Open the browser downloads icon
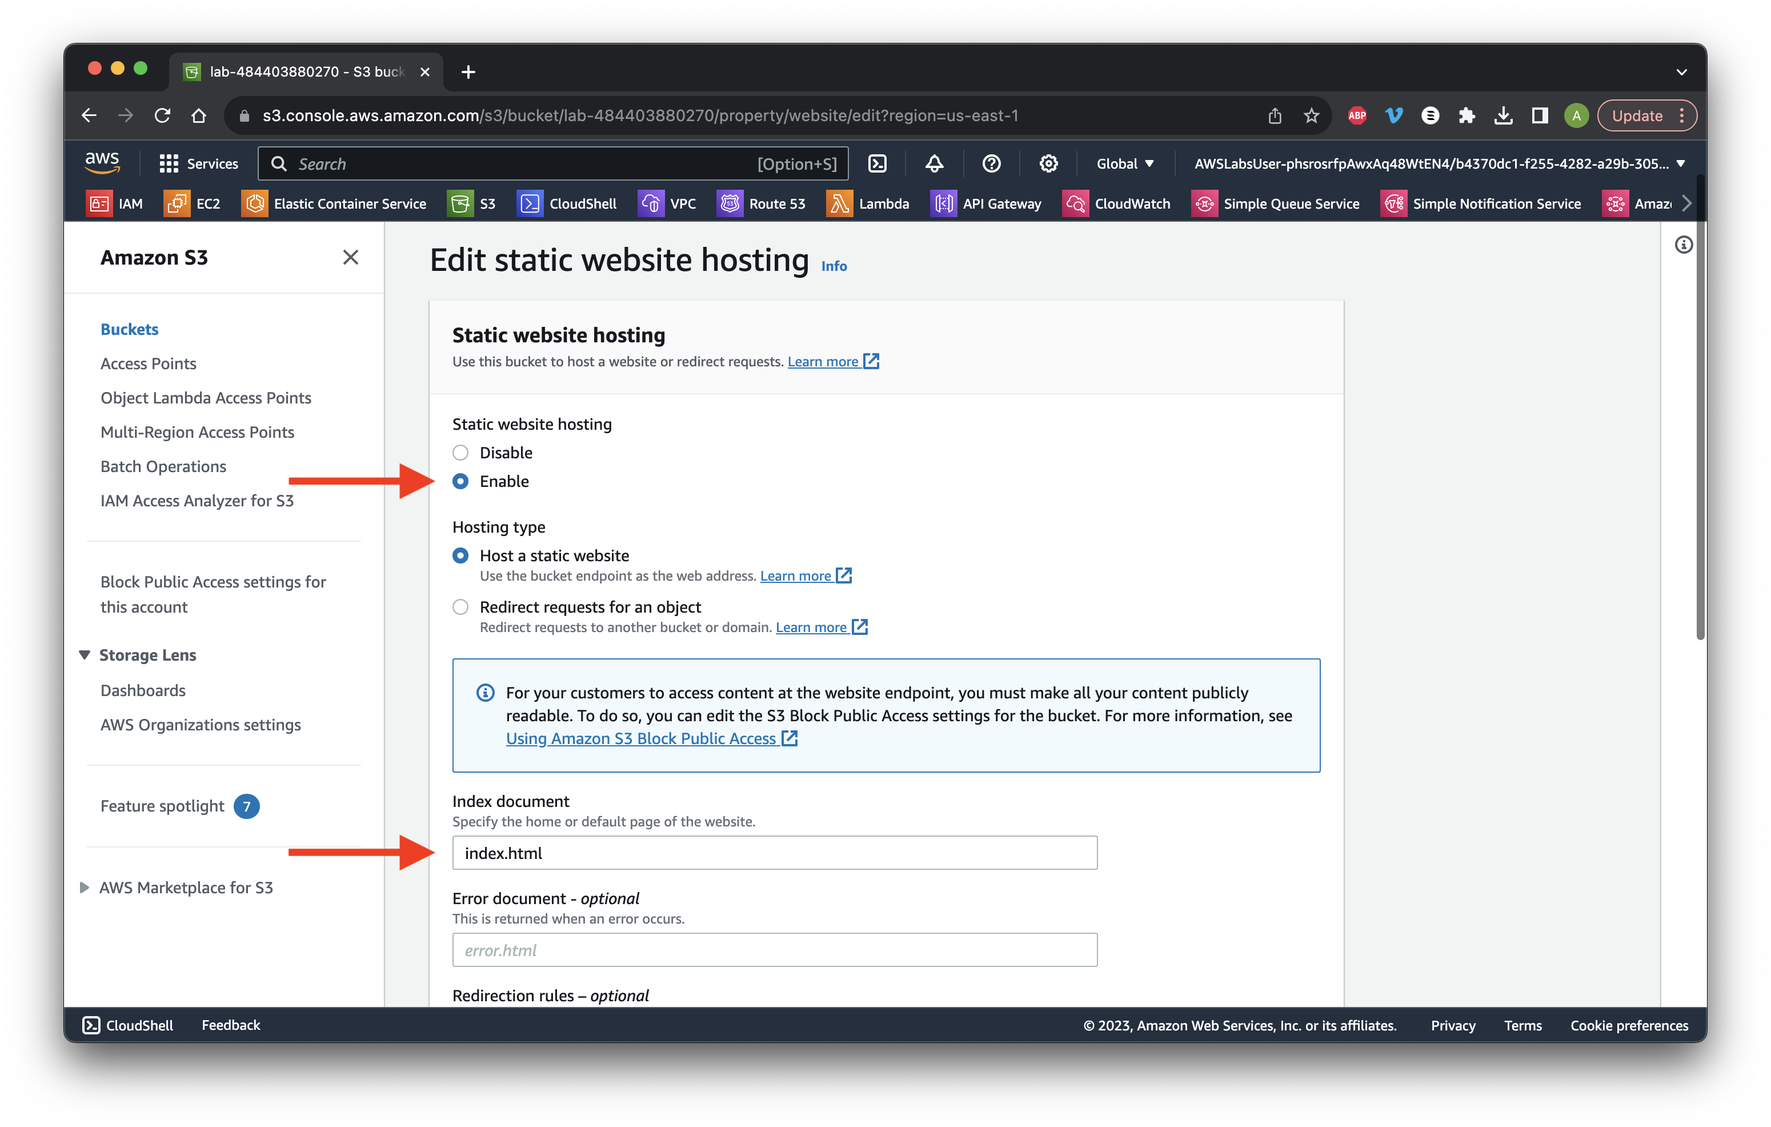 pyautogui.click(x=1503, y=115)
